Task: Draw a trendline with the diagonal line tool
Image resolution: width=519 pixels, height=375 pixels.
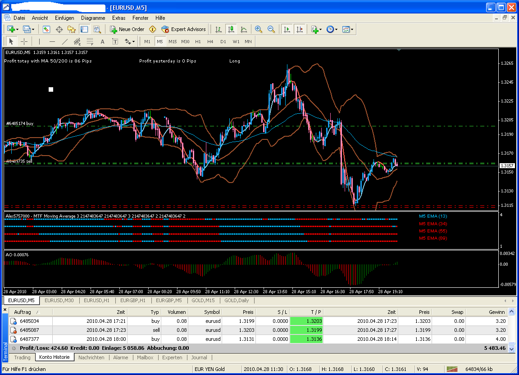Action: point(64,42)
